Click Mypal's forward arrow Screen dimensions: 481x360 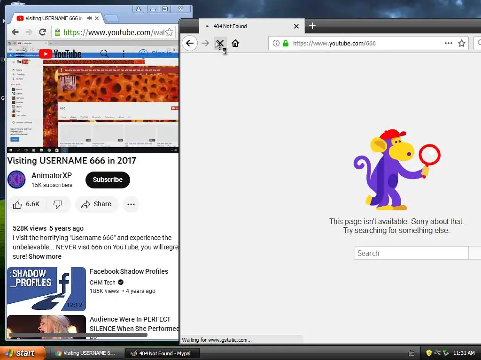[205, 43]
